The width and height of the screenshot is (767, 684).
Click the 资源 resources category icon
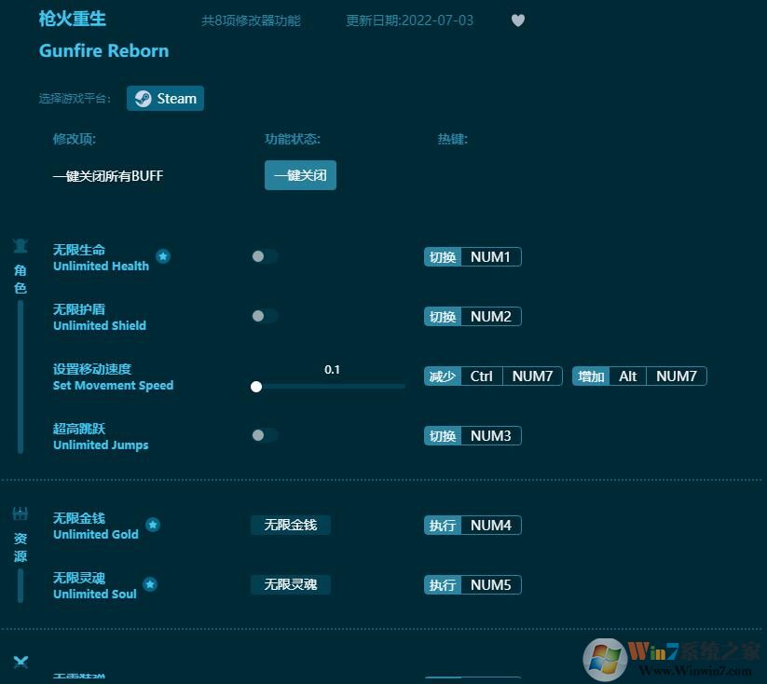(21, 513)
